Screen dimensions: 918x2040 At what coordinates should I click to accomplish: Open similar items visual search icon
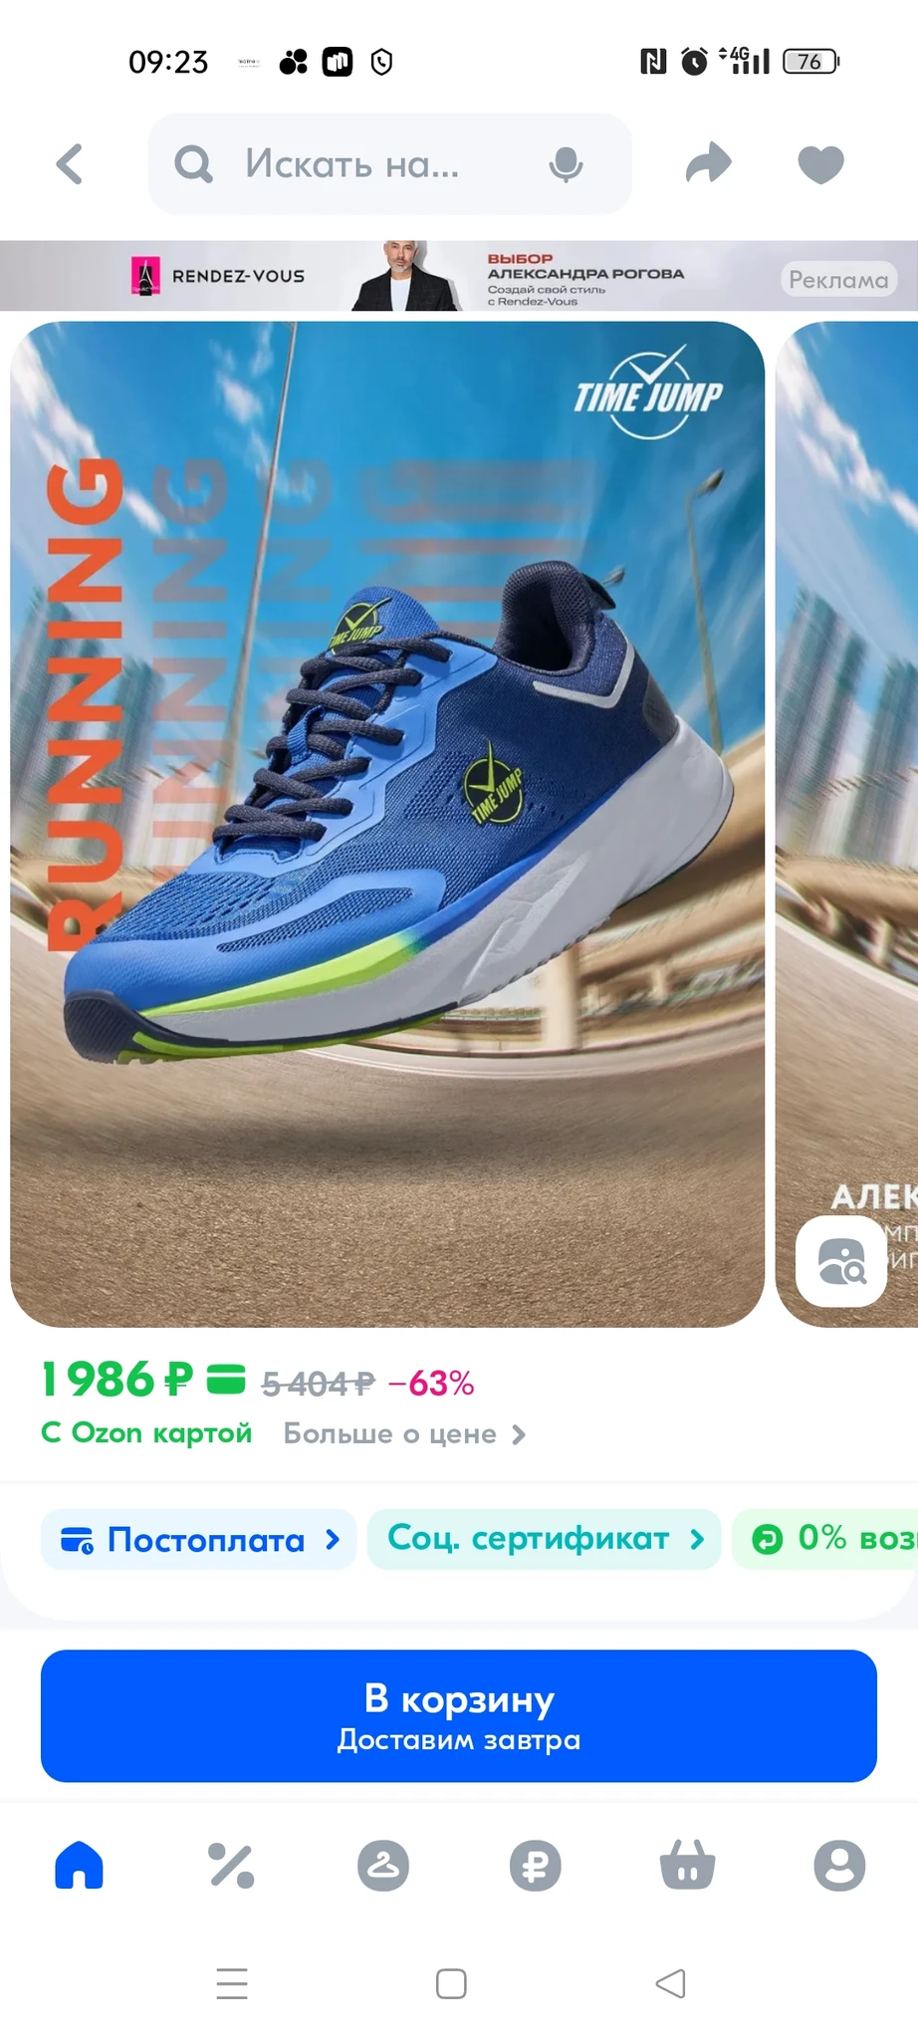841,1261
